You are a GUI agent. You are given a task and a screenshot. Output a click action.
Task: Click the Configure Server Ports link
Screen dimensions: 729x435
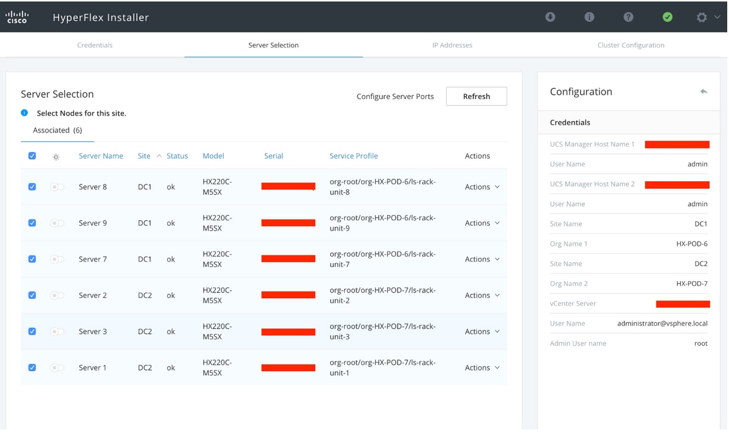pyautogui.click(x=395, y=96)
